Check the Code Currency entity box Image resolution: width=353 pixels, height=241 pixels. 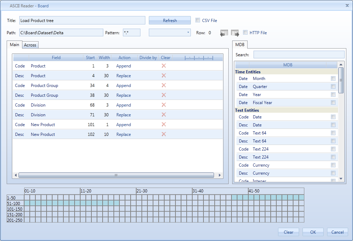333,165
